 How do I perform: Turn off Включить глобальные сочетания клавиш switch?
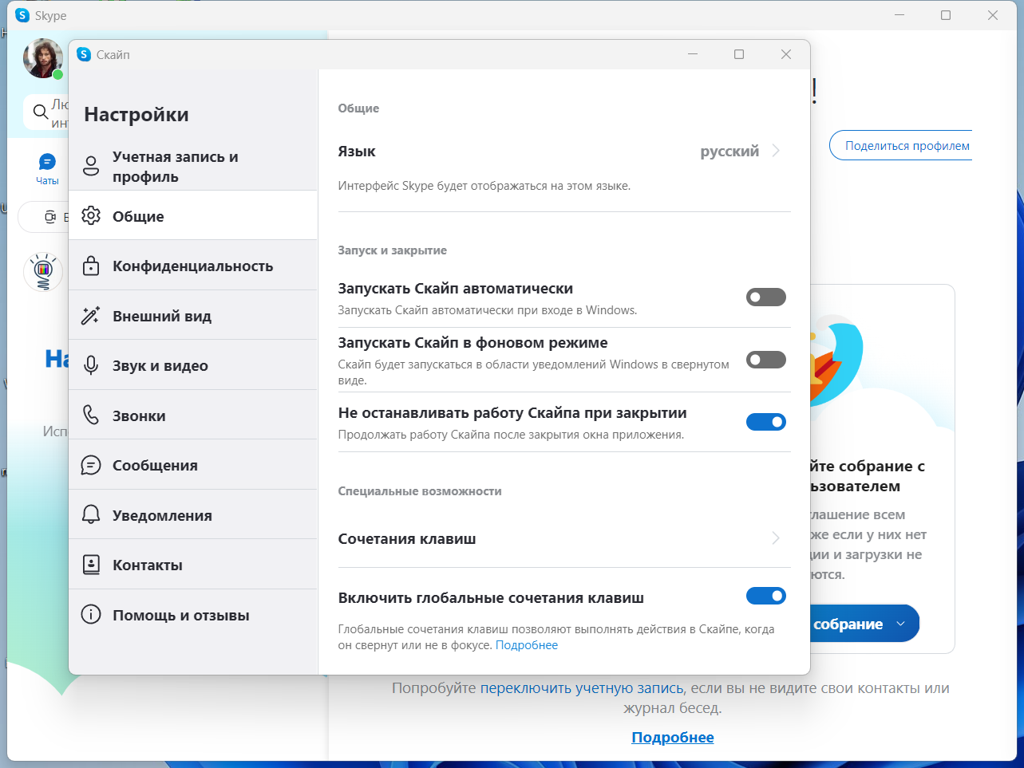point(766,596)
